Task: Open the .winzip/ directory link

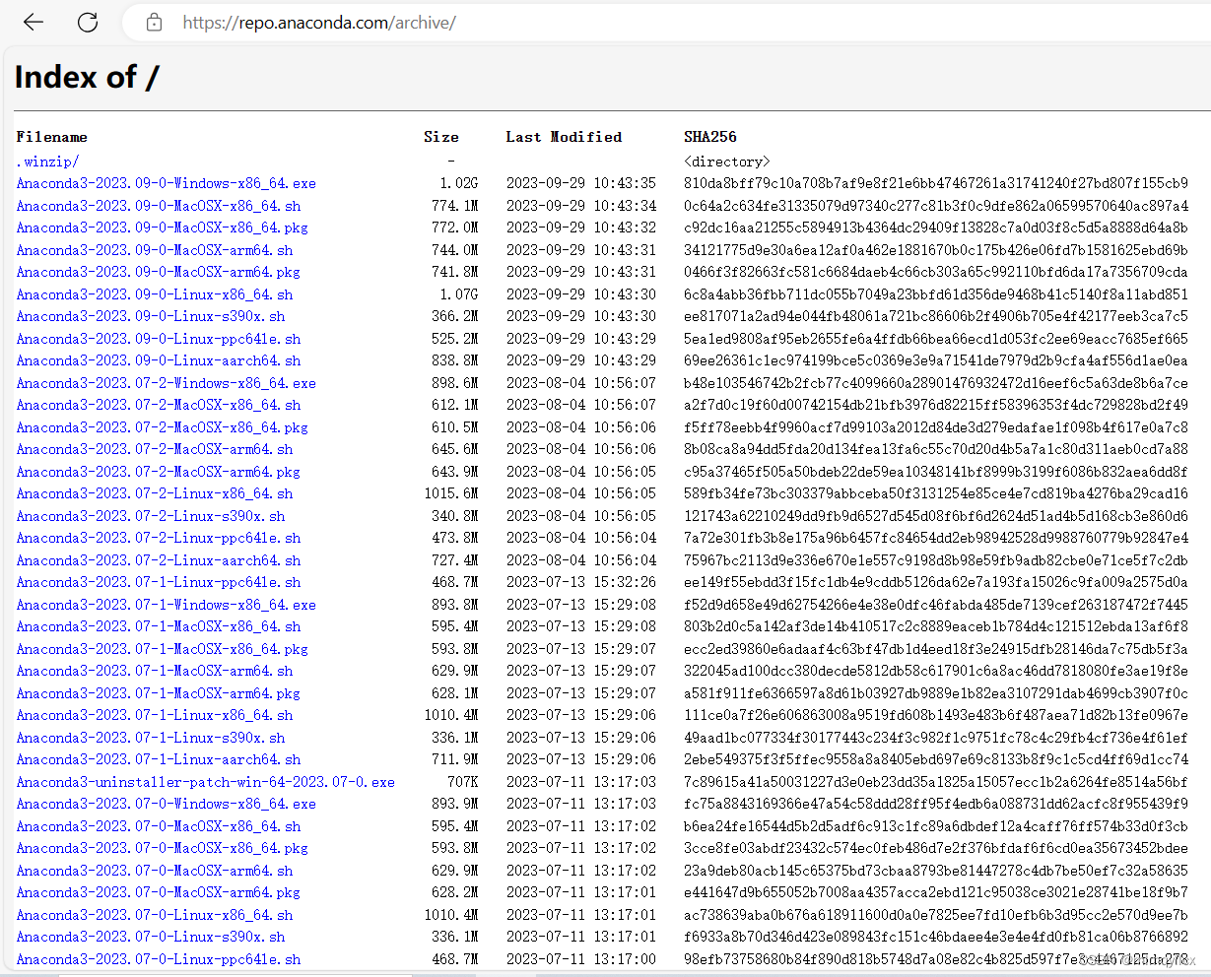Action: pyautogui.click(x=47, y=162)
